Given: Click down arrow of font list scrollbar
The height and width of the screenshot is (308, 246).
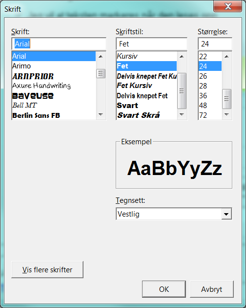Looking at the screenshot, I should (101, 114).
